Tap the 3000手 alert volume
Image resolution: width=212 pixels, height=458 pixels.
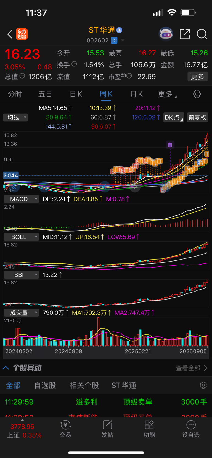point(194,402)
